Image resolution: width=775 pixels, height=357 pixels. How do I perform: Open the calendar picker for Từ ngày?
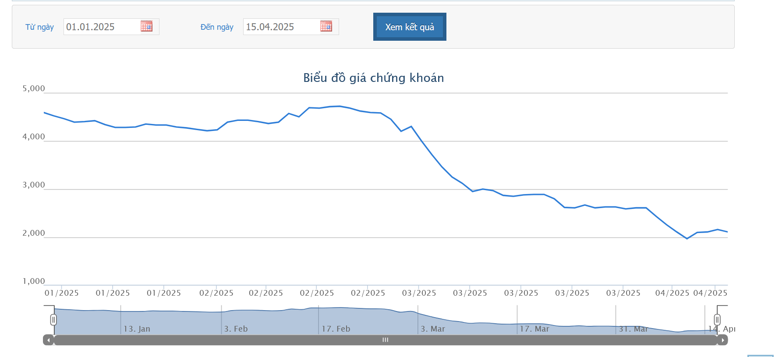146,26
